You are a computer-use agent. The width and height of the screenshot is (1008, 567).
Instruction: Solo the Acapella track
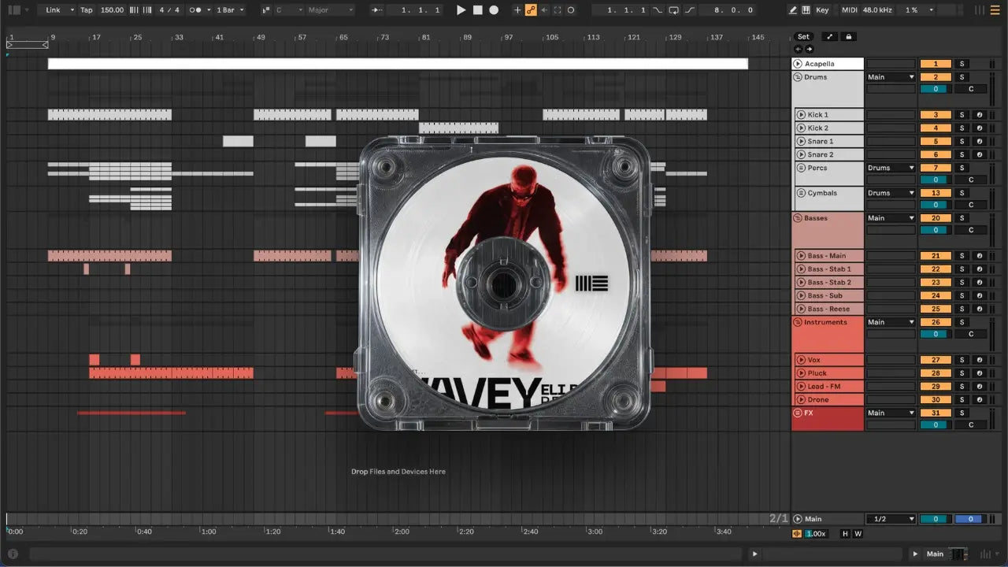[x=962, y=64]
